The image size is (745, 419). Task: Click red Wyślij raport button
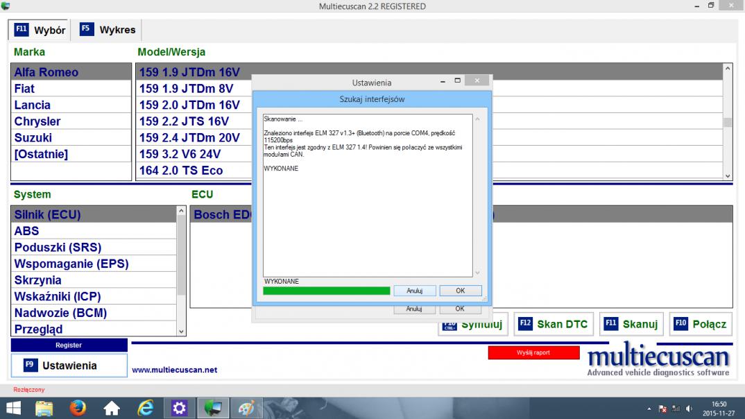pos(533,352)
